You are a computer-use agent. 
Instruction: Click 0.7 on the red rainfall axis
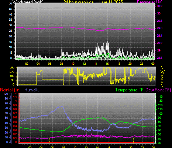pyautogui.click(x=15, y=113)
